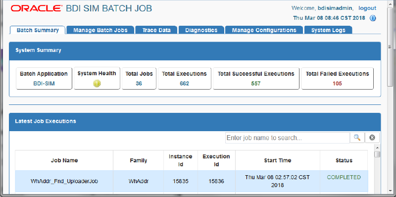This screenshot has width=396, height=197.
Task: Click the BDI-SIM batch application value
Action: (44, 83)
